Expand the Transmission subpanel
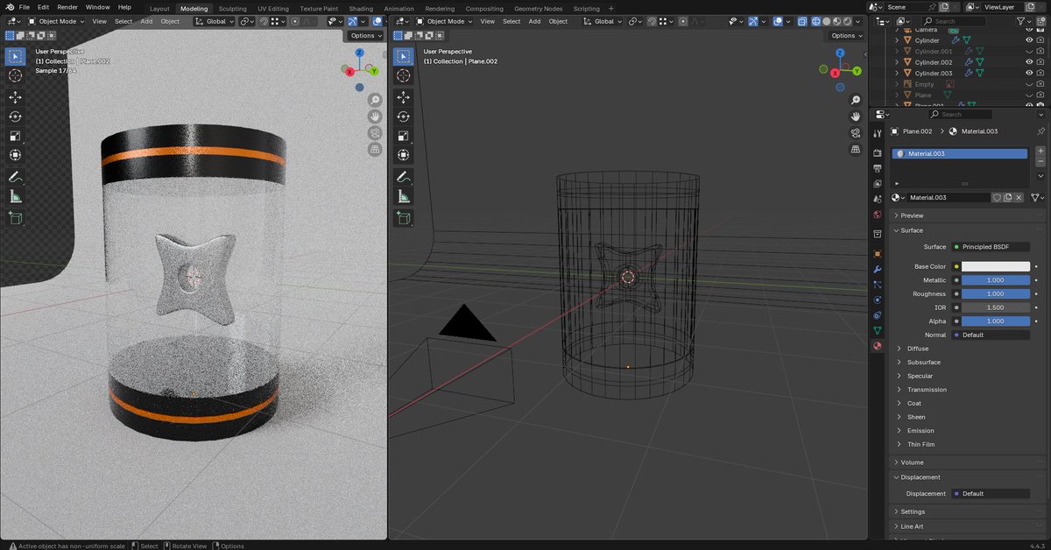The width and height of the screenshot is (1051, 550). 926,390
